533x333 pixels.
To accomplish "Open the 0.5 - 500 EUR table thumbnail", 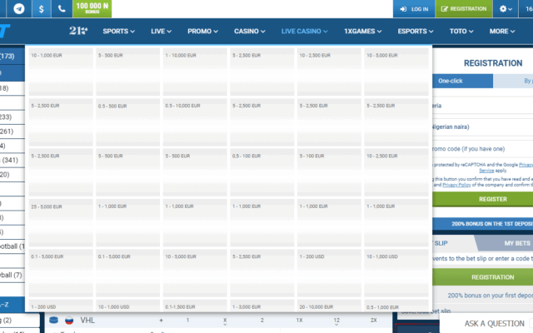I will (127, 122).
